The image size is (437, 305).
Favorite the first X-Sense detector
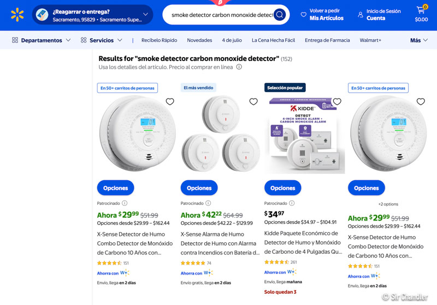click(170, 102)
